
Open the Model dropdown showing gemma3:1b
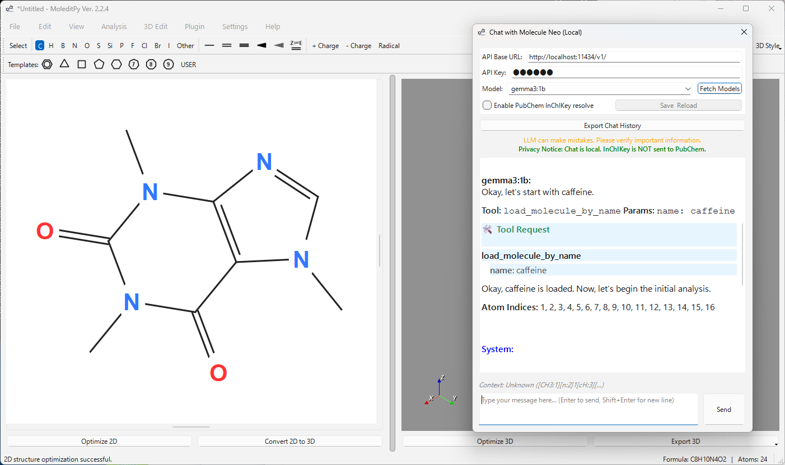click(601, 89)
